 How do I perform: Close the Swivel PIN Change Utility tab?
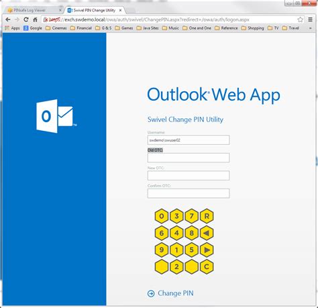click(x=120, y=10)
